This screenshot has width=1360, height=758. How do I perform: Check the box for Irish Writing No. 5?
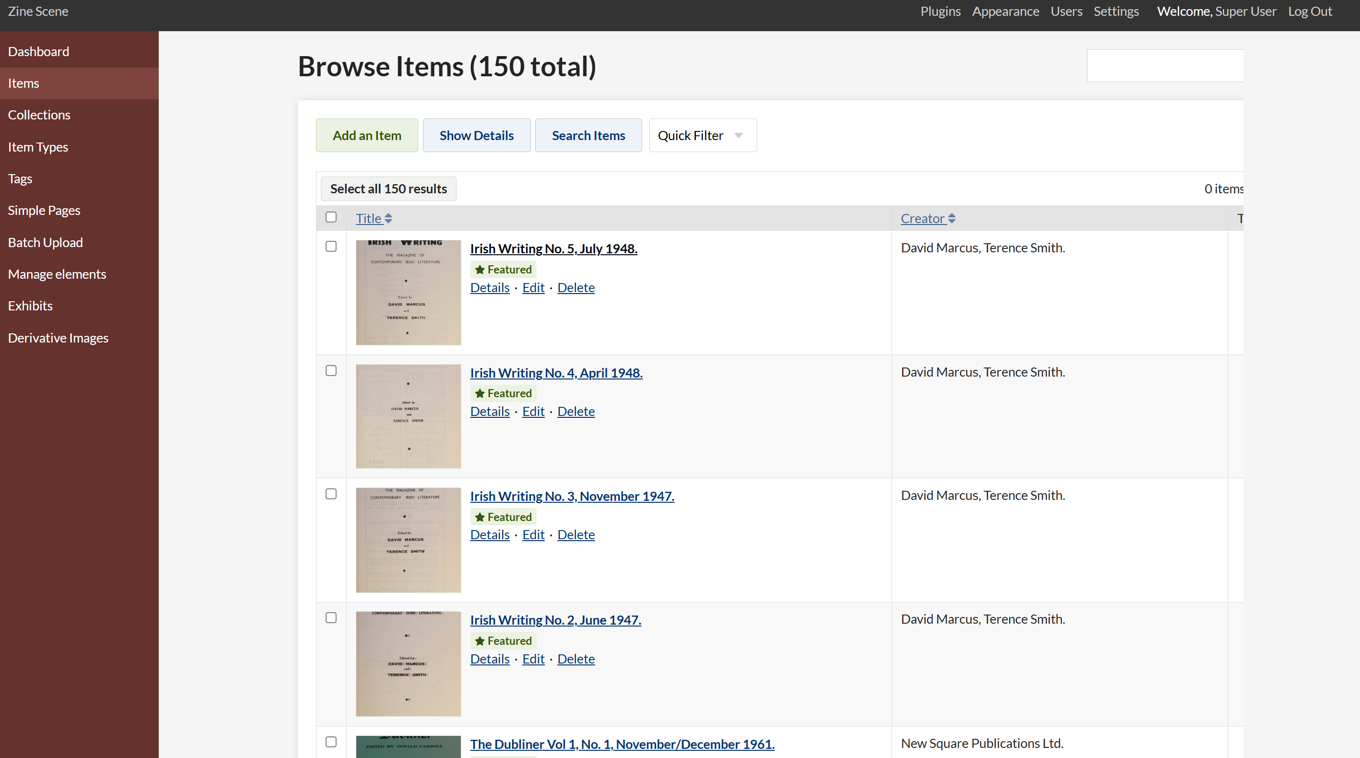pos(331,247)
